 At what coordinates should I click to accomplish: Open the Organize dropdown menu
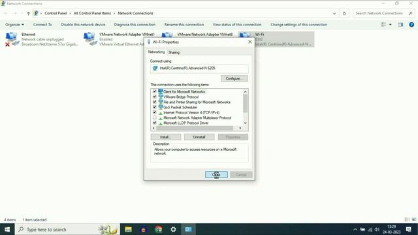pyautogui.click(x=14, y=25)
